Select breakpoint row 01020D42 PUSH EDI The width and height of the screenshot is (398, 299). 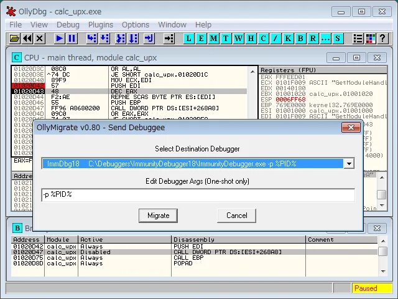tap(195, 247)
